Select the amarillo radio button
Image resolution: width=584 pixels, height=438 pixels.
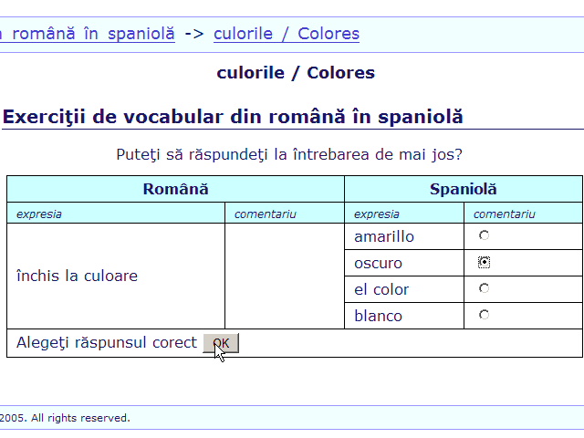coord(484,235)
